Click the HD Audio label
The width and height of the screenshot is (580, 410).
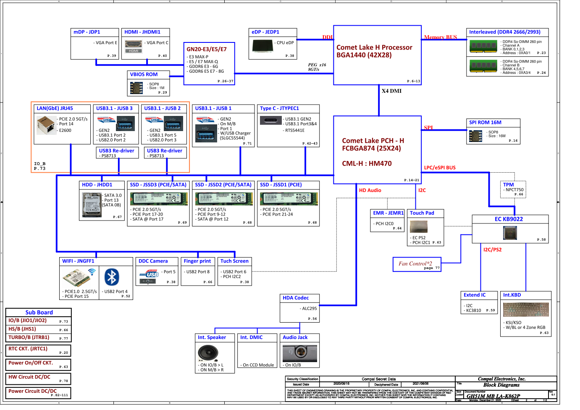coord(370,190)
